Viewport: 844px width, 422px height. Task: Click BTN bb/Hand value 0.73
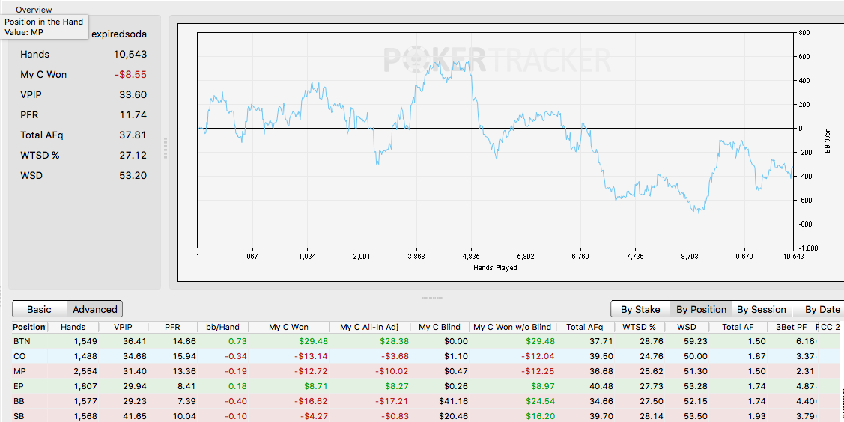coord(237,341)
